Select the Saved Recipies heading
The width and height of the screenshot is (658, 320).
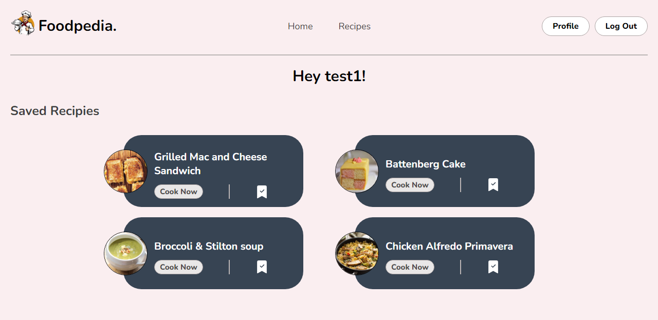point(54,110)
